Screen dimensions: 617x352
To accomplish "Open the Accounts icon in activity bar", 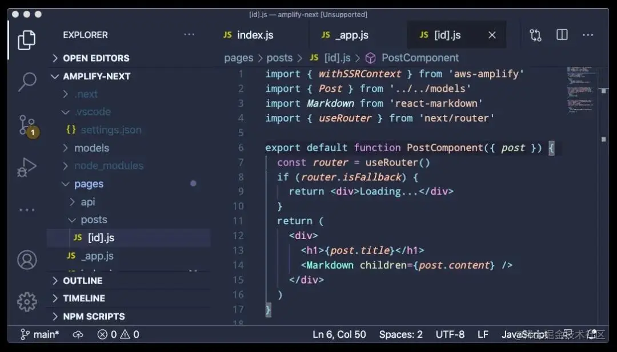I will pyautogui.click(x=27, y=260).
